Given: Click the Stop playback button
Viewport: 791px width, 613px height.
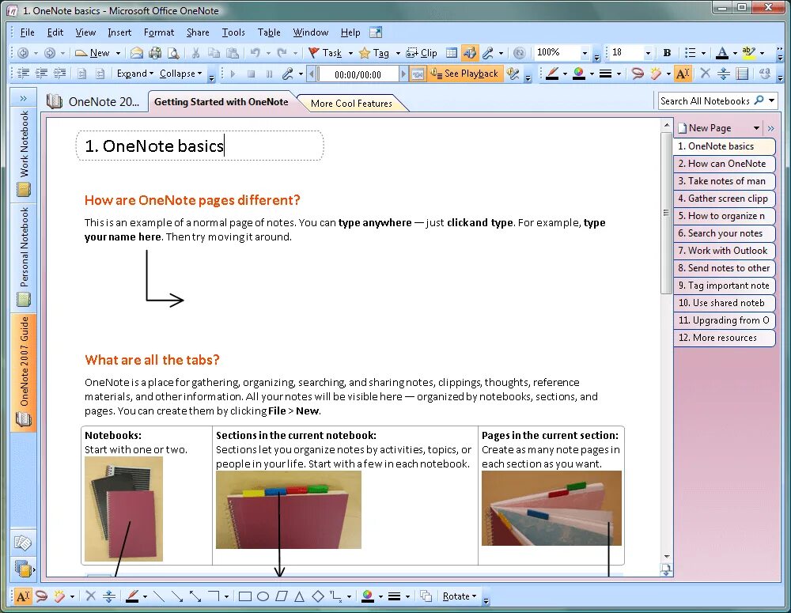Looking at the screenshot, I should coord(252,74).
